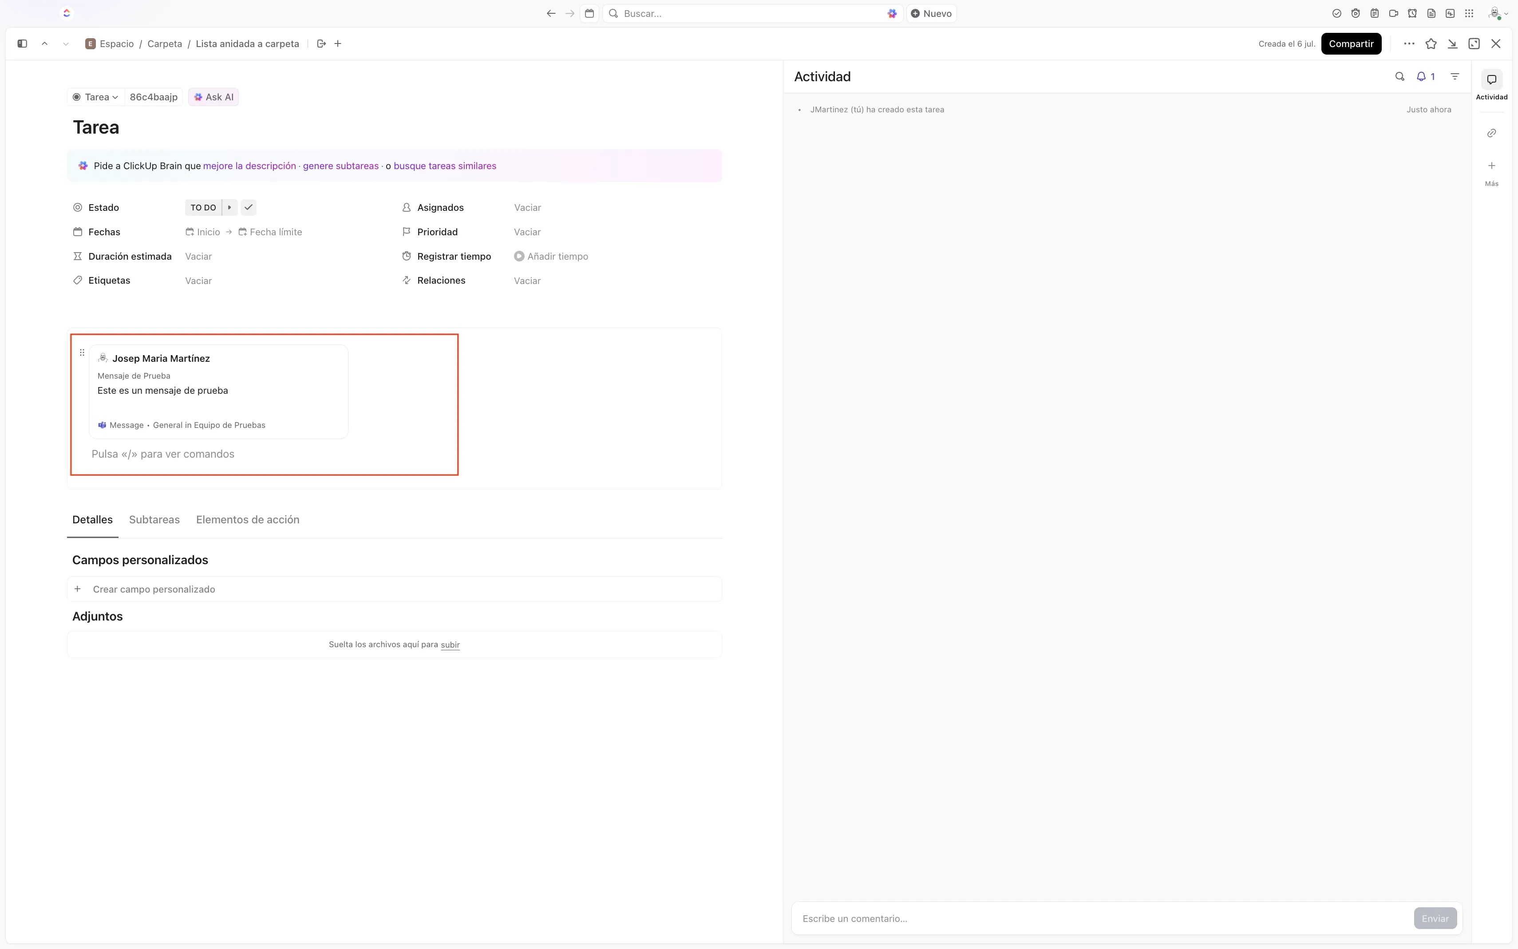The width and height of the screenshot is (1518, 949).
Task: Click the move task icon beside breadcrumb
Action: pyautogui.click(x=321, y=44)
